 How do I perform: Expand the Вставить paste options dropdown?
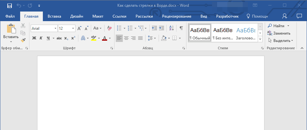tap(11, 42)
